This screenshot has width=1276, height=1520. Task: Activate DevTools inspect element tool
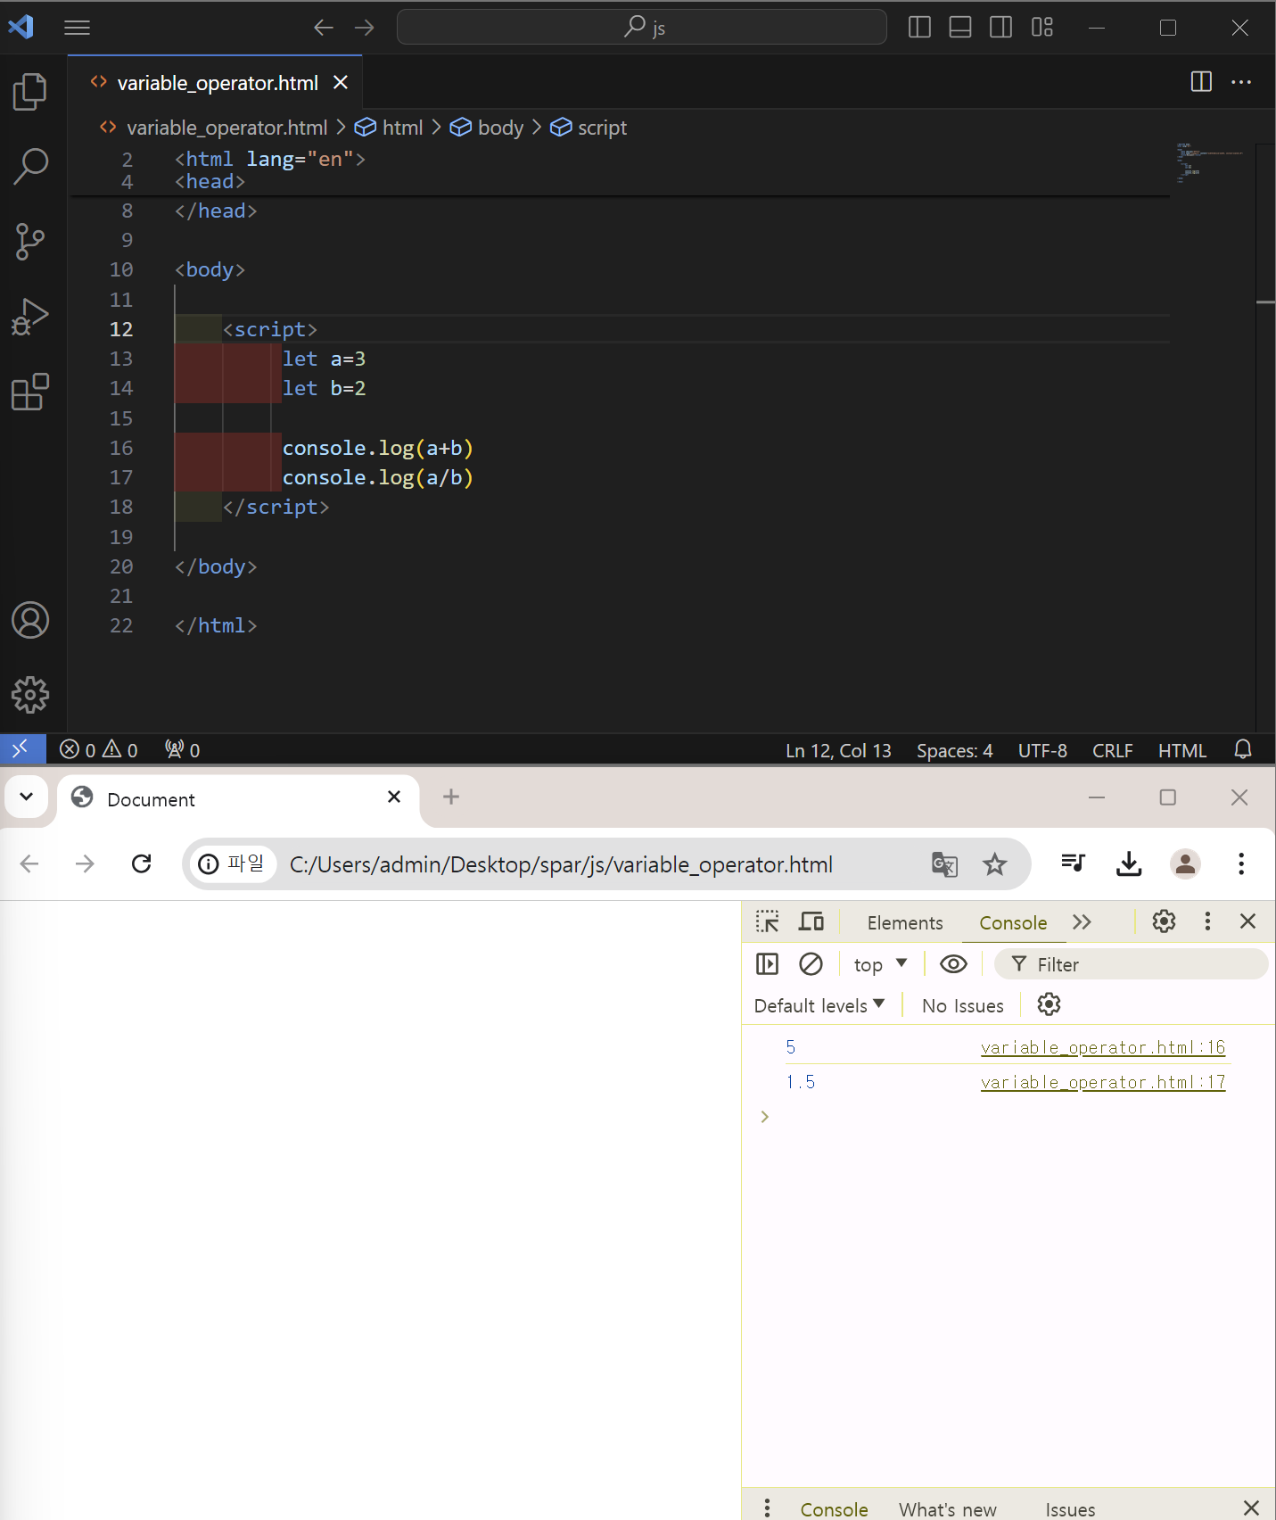click(x=767, y=921)
